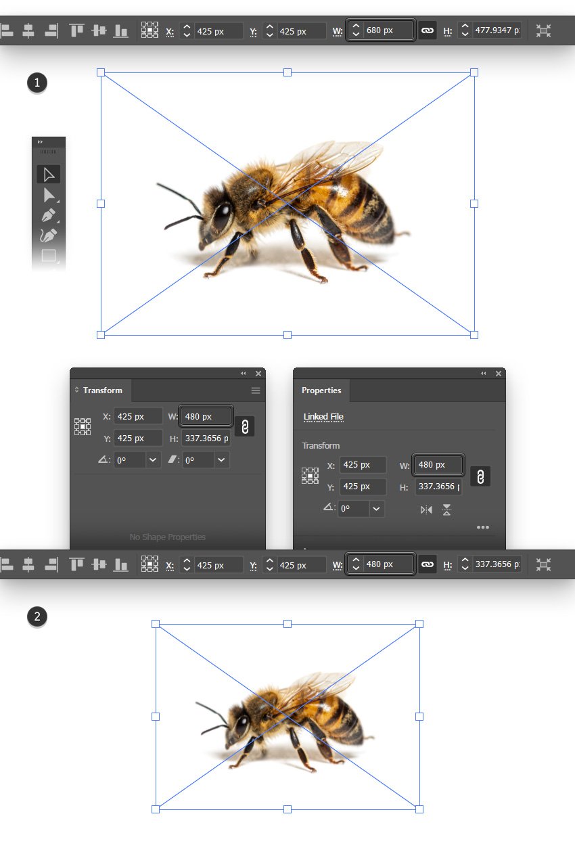Switch to the Properties panel tab
Image resolution: width=575 pixels, height=854 pixels.
[x=321, y=390]
